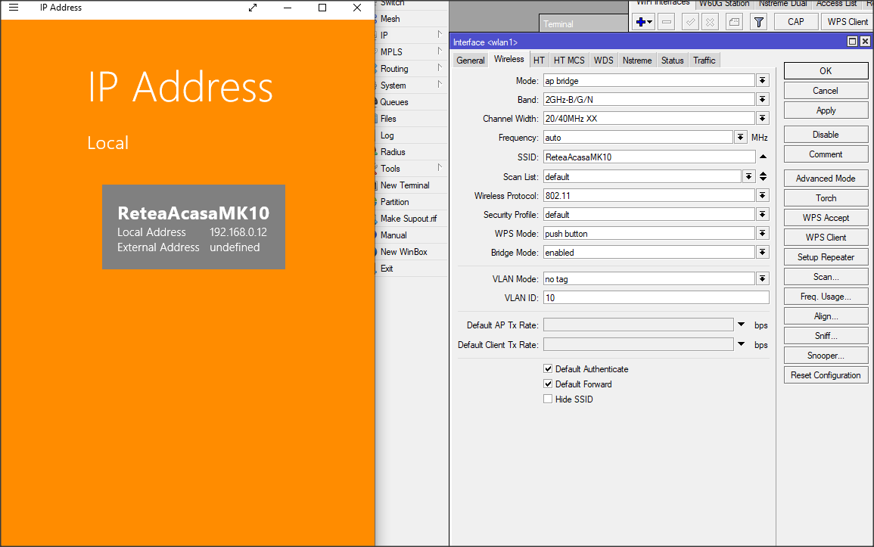Collapse the SSID field up arrow
Screen dimensions: 874x547
pos(763,157)
